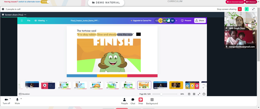Select slide thumbnail 66
The image size is (260, 109).
[x=112, y=85]
